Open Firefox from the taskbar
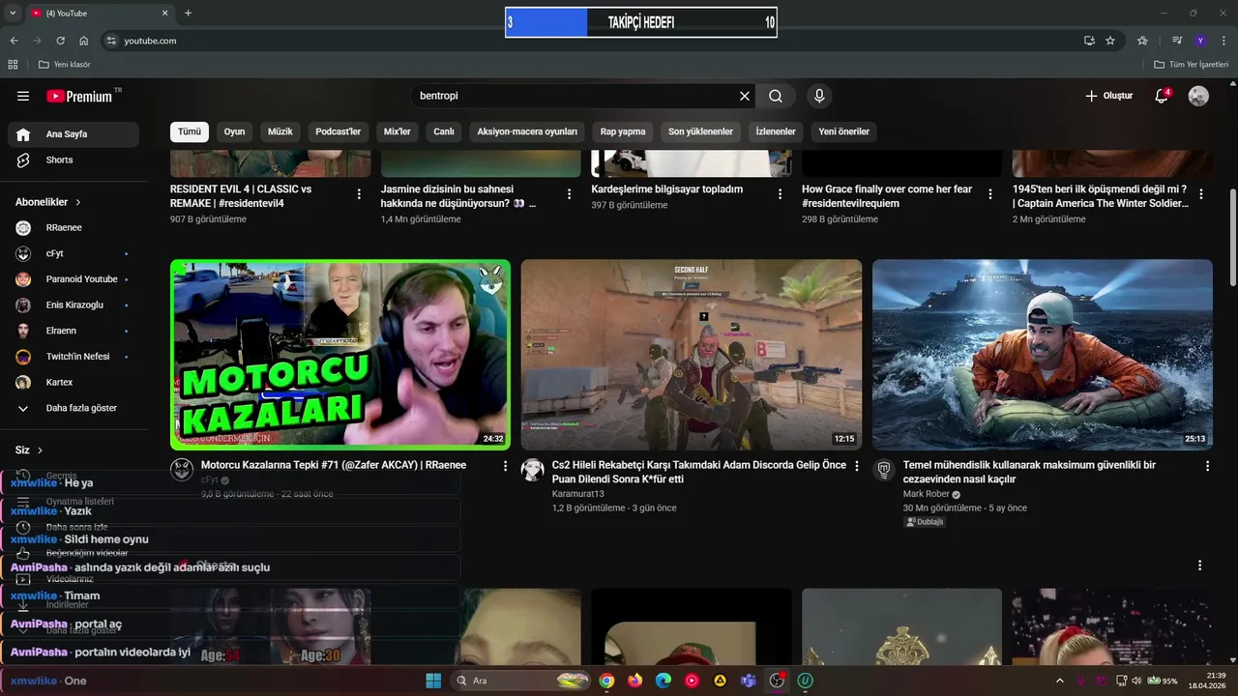This screenshot has width=1238, height=696. [x=634, y=681]
